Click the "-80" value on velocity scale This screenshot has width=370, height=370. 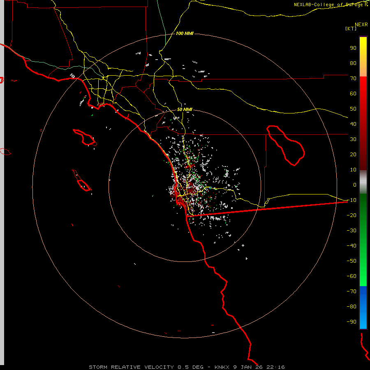click(x=351, y=307)
